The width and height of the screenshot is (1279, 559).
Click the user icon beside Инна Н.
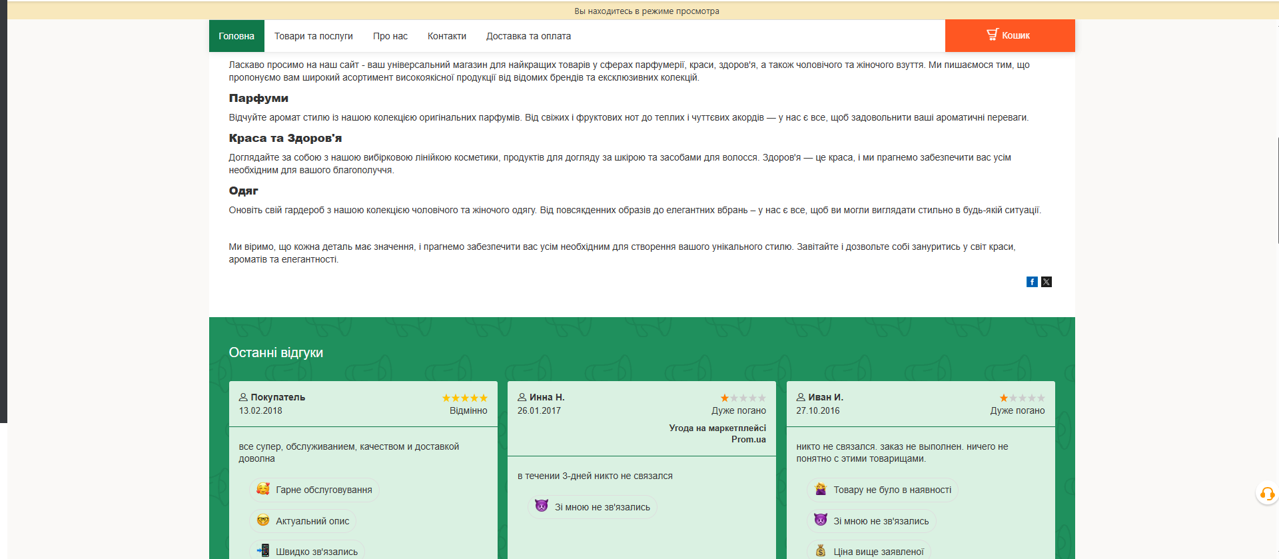[x=522, y=397]
